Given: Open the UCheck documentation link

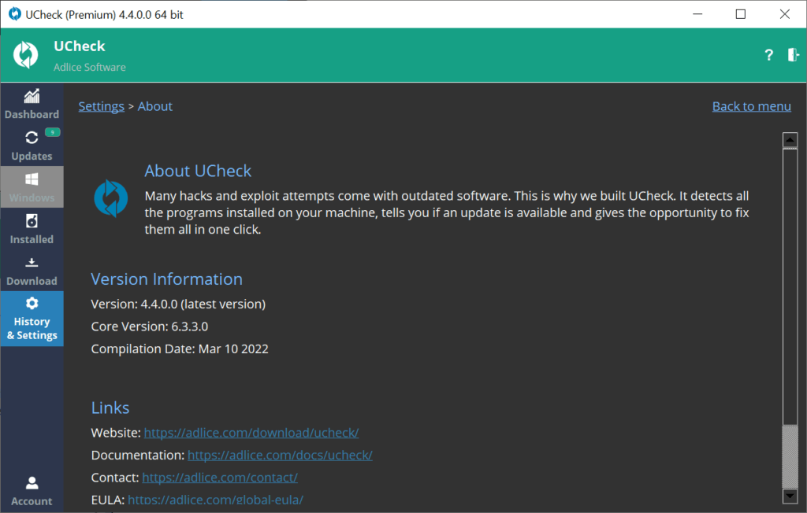Looking at the screenshot, I should pos(280,455).
